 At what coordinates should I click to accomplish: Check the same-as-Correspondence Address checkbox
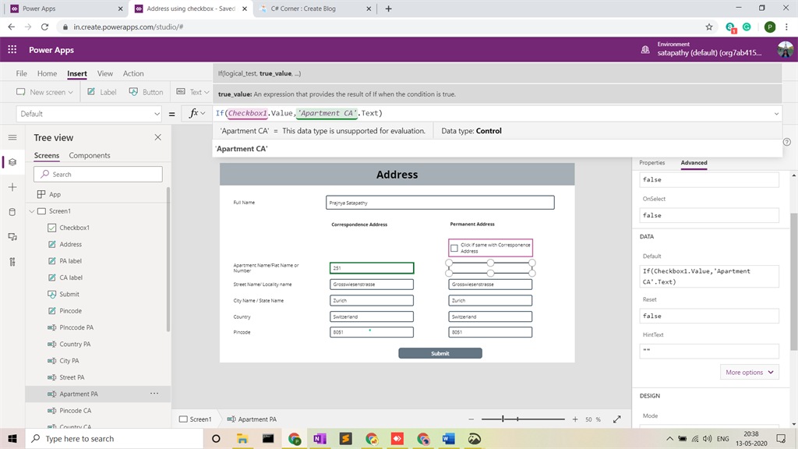[454, 249]
